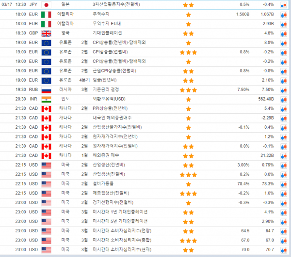Image resolution: width=291 pixels, height=257 pixels.
Task: Open chart icon for 기준금리 결정 row
Action: click(x=283, y=90)
